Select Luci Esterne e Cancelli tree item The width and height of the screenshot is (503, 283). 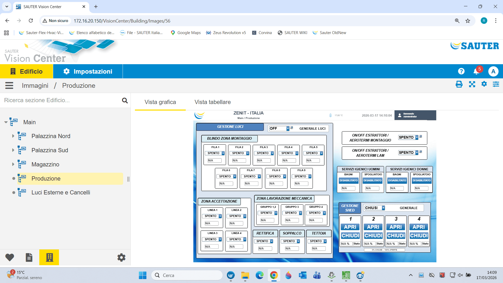61,193
